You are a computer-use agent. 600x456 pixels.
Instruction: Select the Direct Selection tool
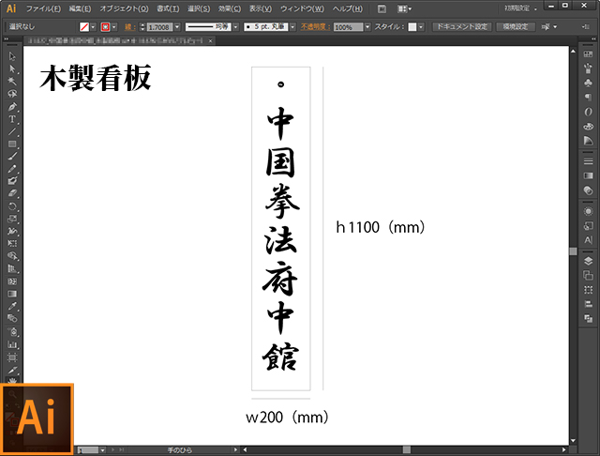point(12,68)
